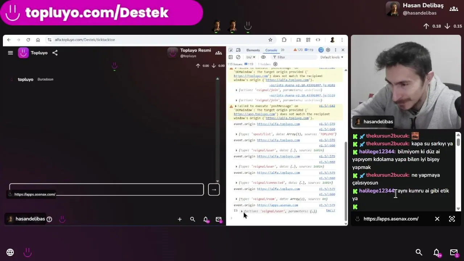Screen dimensions: 464x261
Task: Open people list icon beside Topluyo Resmi
Action: pos(219,53)
